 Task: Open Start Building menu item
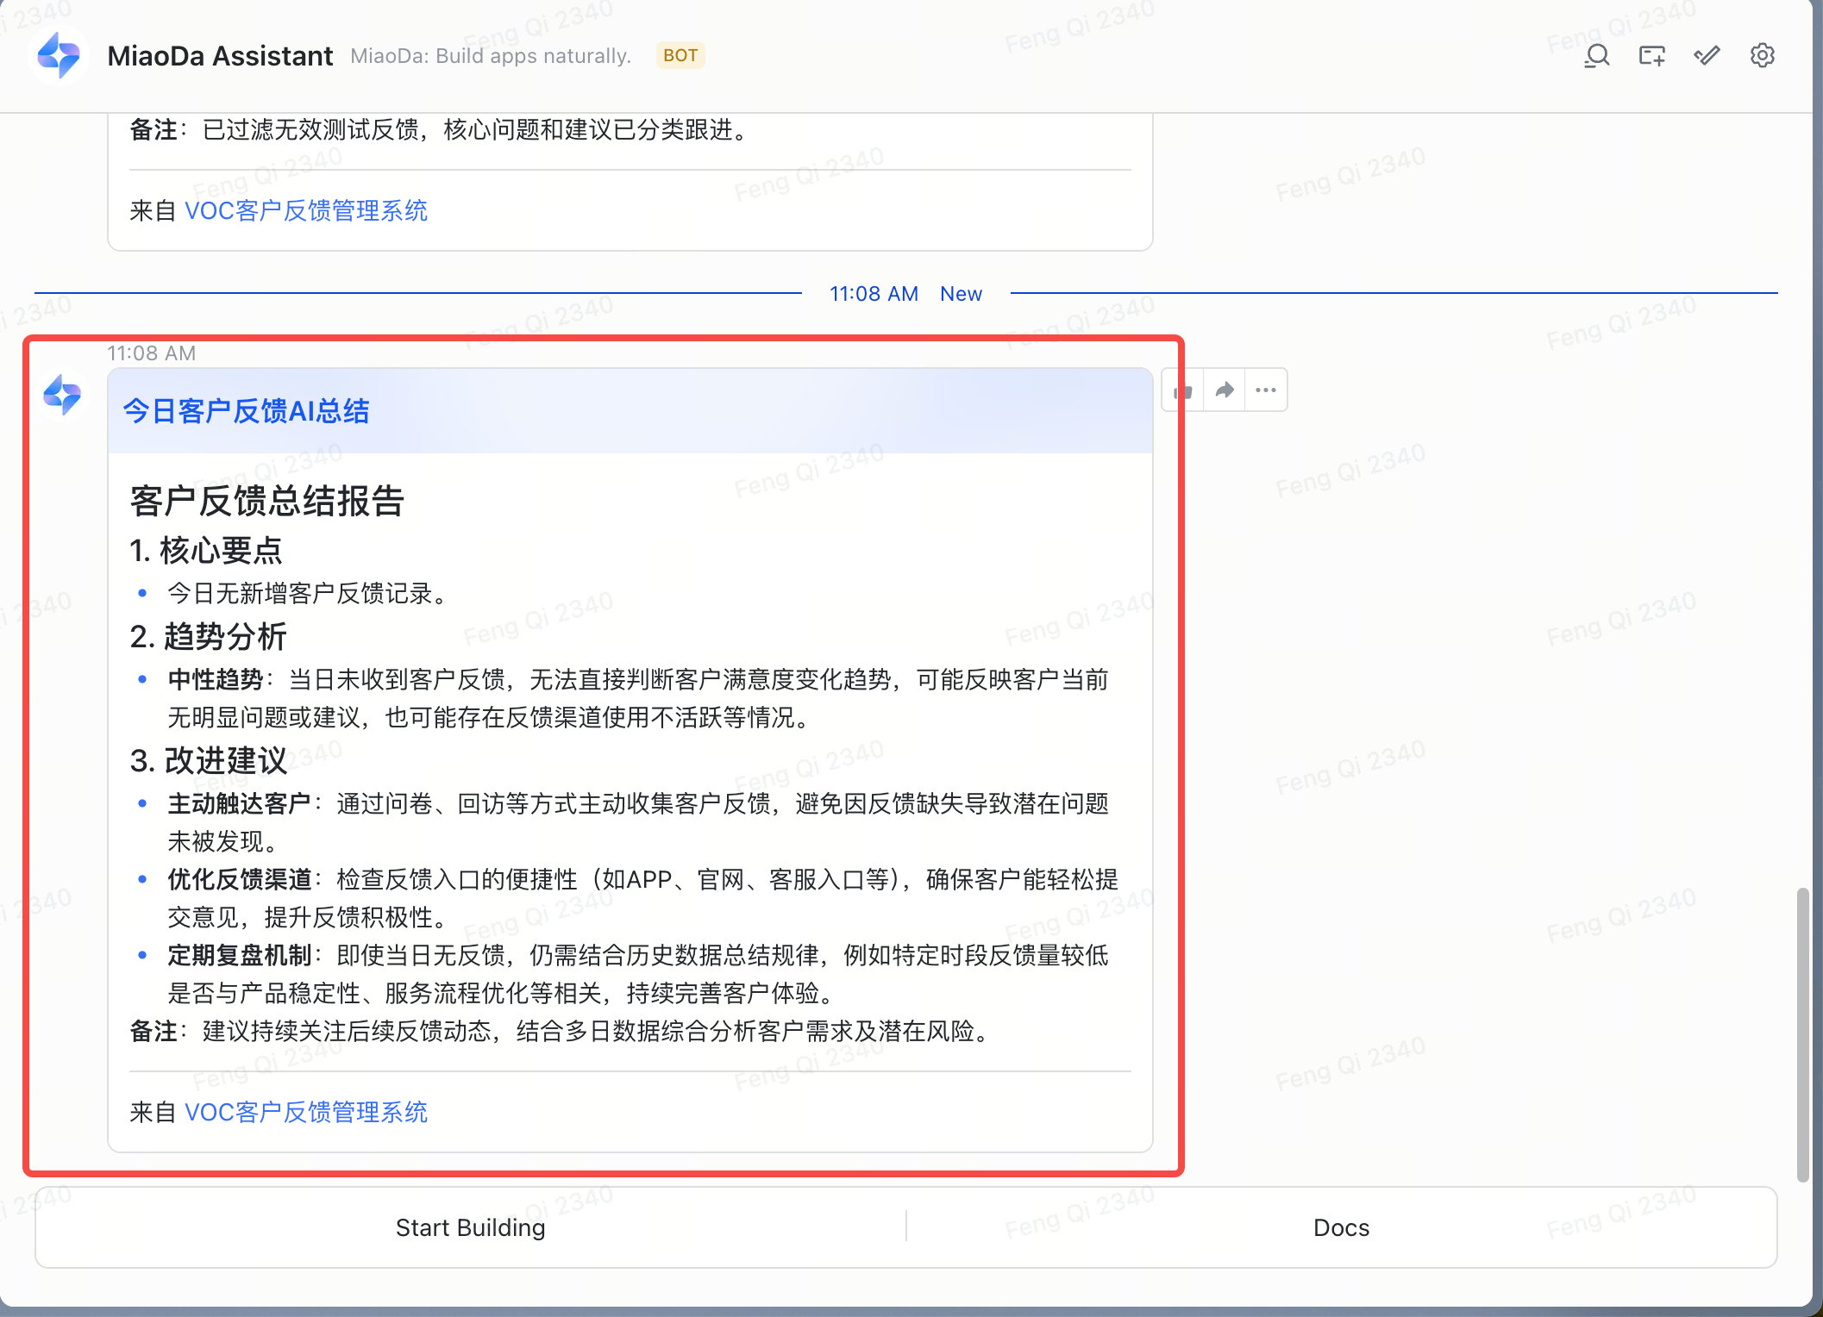(x=470, y=1227)
